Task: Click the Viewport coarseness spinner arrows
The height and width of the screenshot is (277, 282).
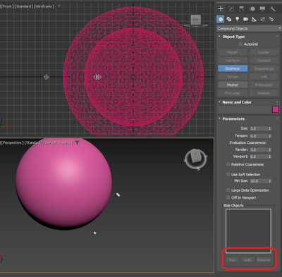Action: point(270,156)
